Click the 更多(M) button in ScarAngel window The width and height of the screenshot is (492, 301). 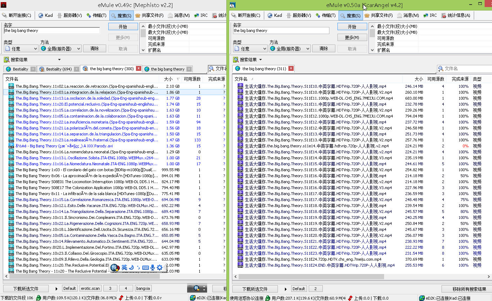tap(352, 38)
